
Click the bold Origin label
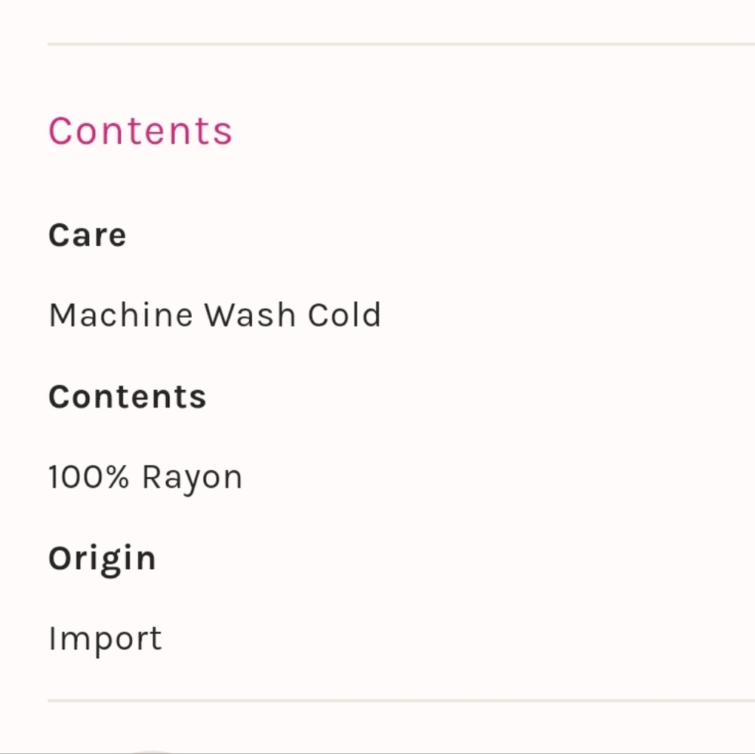[102, 559]
